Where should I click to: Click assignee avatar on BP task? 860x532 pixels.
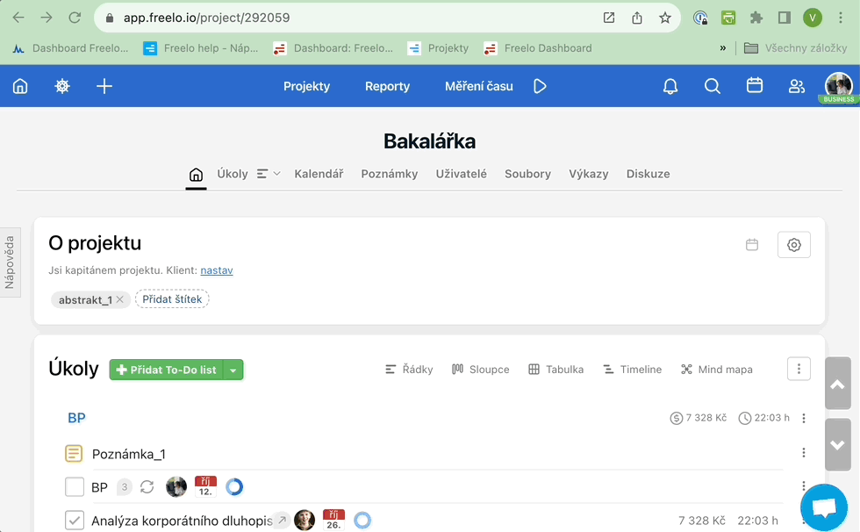(x=176, y=487)
